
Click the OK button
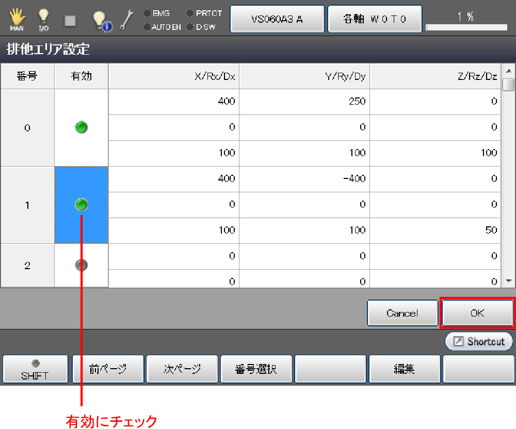click(x=477, y=313)
